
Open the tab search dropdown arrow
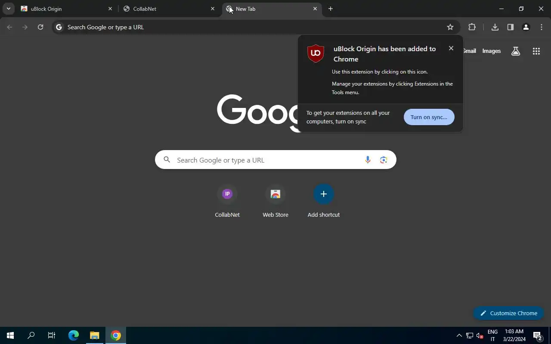[8, 9]
